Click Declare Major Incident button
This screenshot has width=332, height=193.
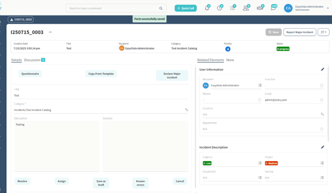coord(172,76)
